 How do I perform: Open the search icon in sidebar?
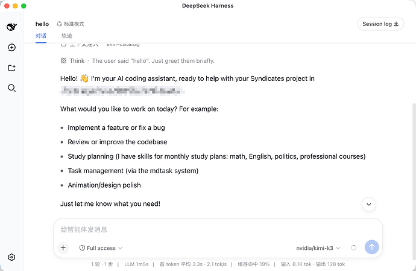(x=11, y=88)
